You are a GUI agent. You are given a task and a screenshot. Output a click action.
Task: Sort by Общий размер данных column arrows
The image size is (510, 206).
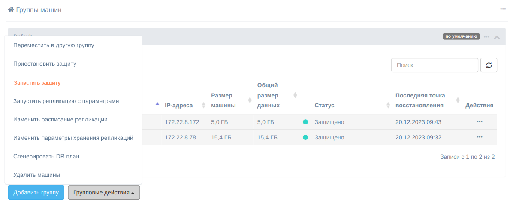(x=296, y=95)
